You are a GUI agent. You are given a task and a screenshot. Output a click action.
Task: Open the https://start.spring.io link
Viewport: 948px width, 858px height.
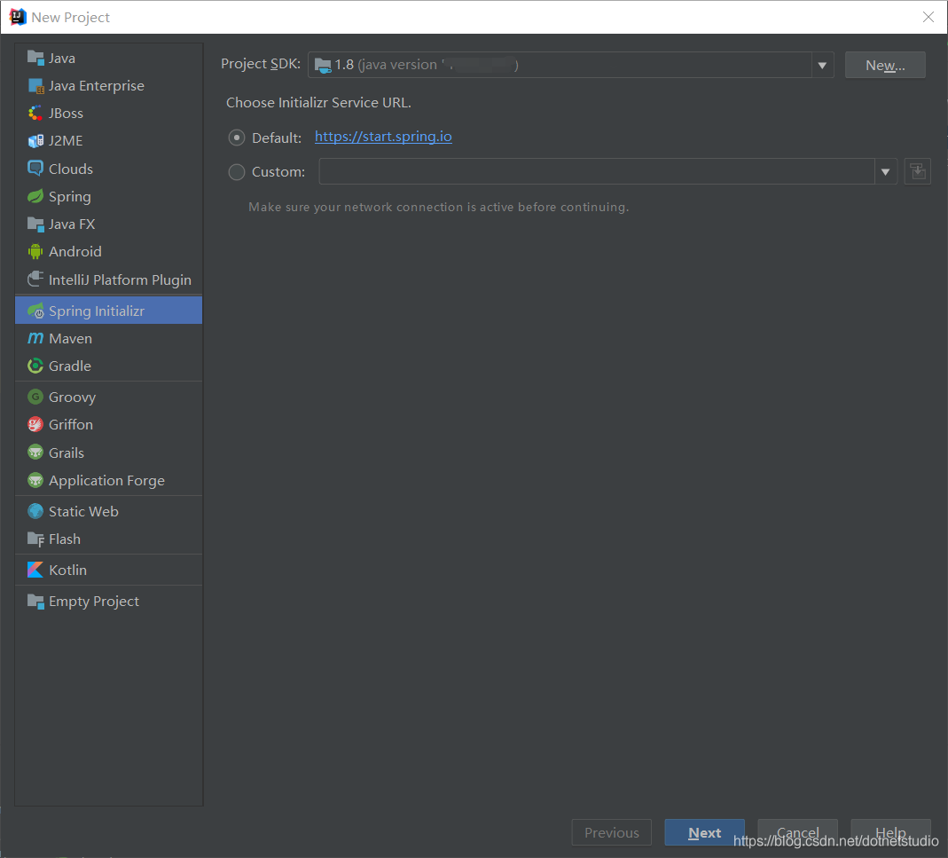coord(383,137)
